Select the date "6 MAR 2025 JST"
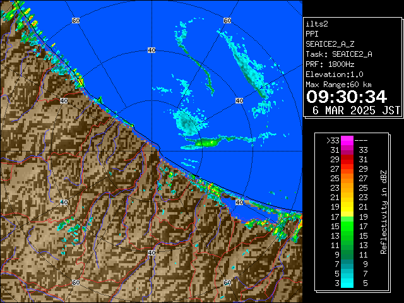 coord(356,110)
